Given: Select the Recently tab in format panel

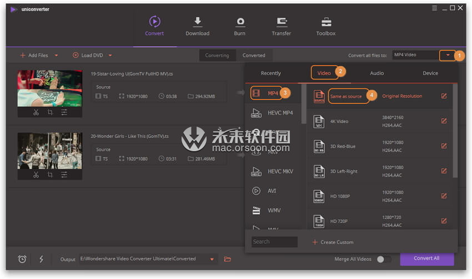Looking at the screenshot, I should click(x=271, y=73).
